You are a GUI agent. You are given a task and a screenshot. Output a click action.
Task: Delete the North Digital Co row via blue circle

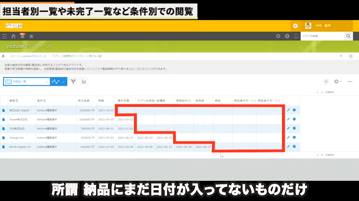pyautogui.click(x=294, y=147)
